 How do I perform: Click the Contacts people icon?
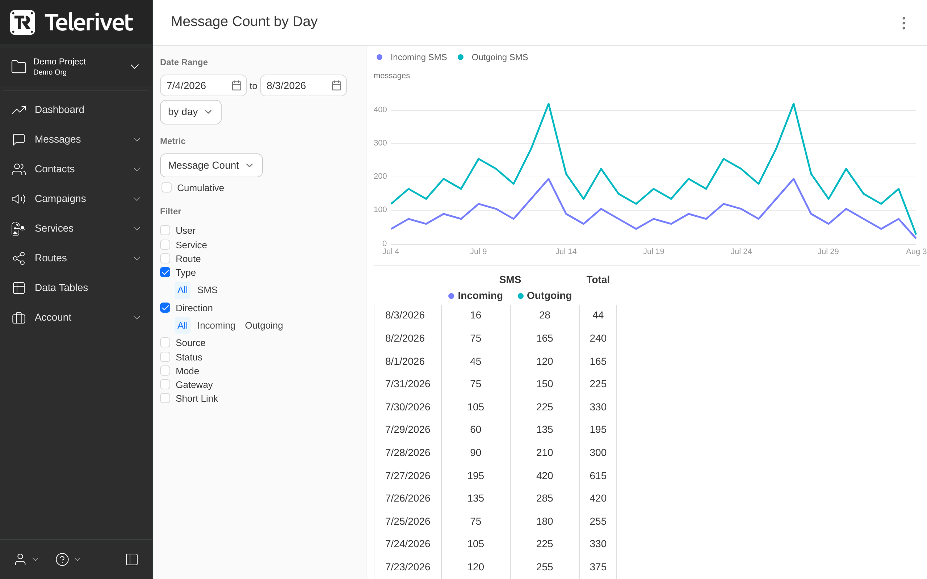tap(19, 169)
